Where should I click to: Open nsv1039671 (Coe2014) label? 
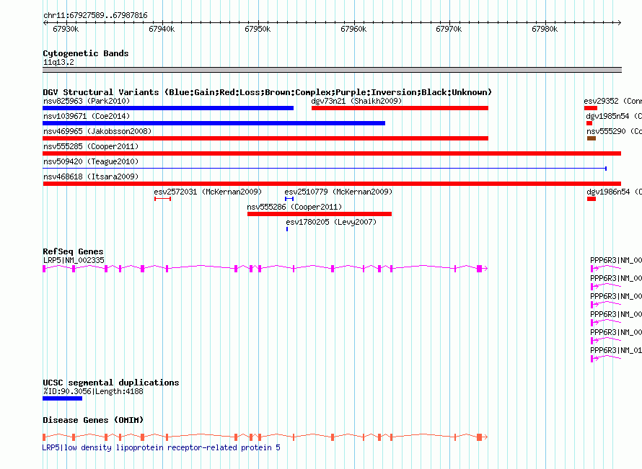pyautogui.click(x=87, y=116)
